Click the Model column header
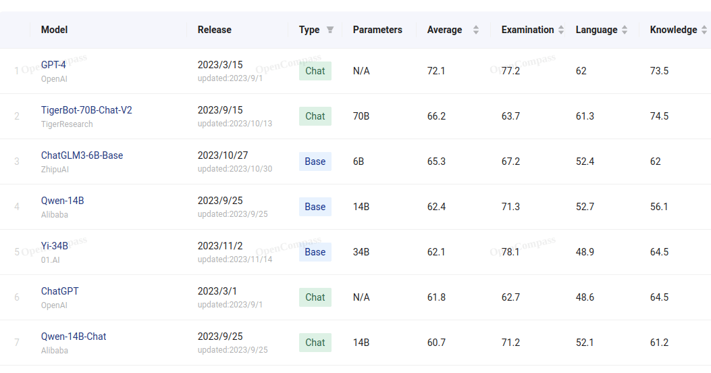Viewport: 711px width, 373px height. tap(55, 30)
